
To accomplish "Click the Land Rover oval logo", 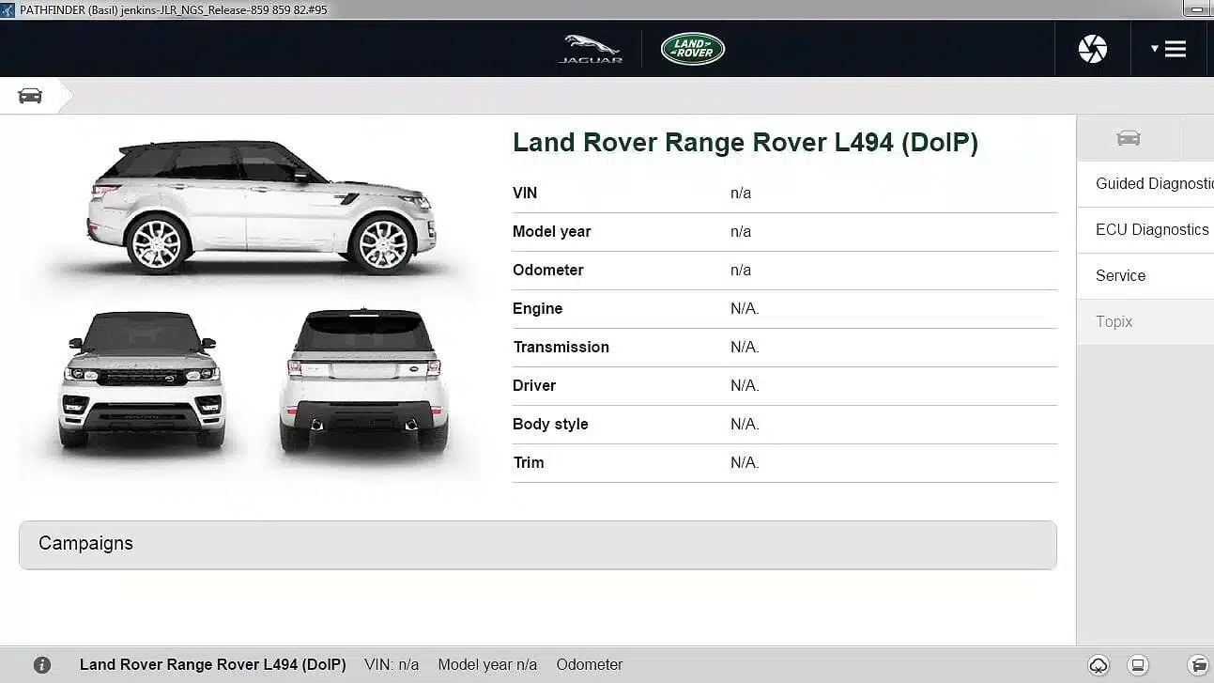I will click(x=692, y=48).
